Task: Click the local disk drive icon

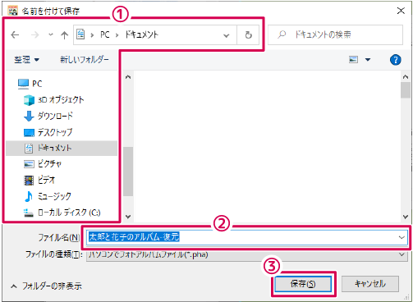Action: click(x=29, y=213)
